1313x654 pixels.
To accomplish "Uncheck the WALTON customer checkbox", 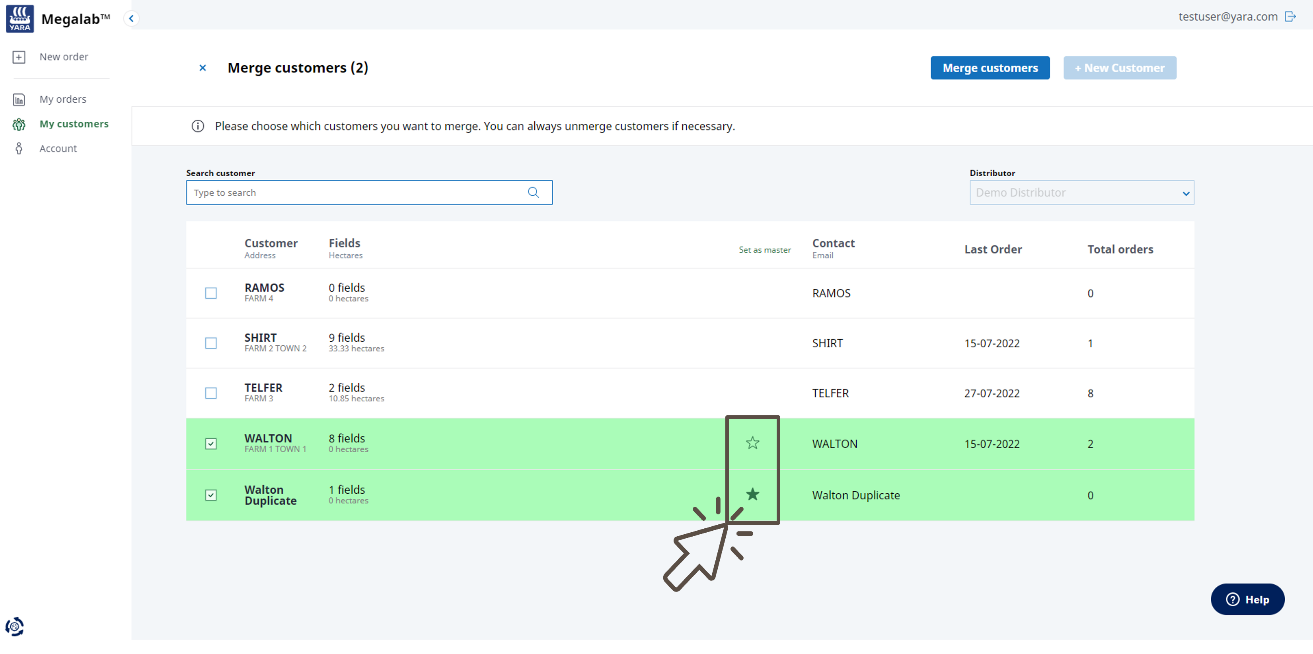I will tap(210, 444).
